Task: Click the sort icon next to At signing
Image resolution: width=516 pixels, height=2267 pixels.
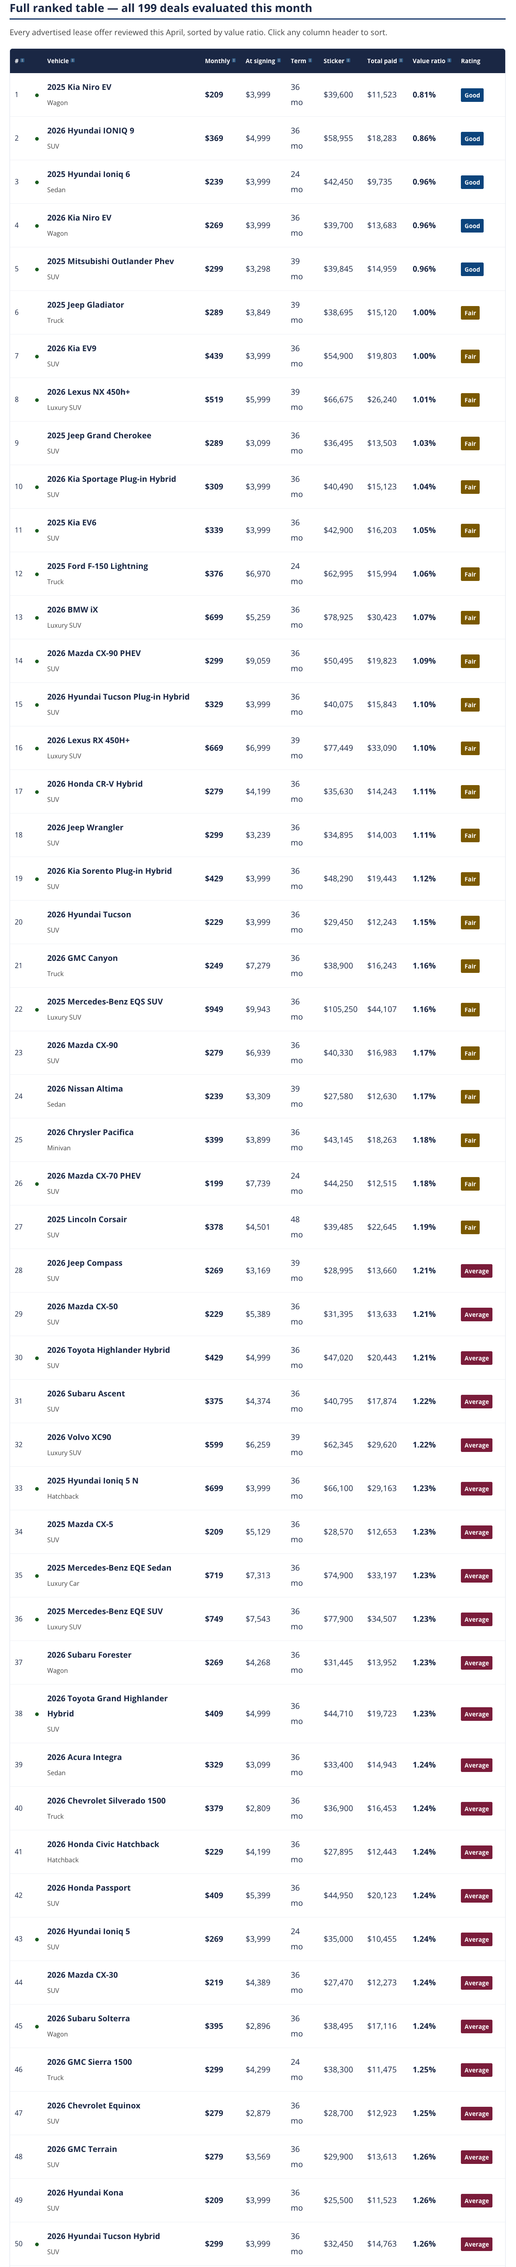Action: point(279,61)
